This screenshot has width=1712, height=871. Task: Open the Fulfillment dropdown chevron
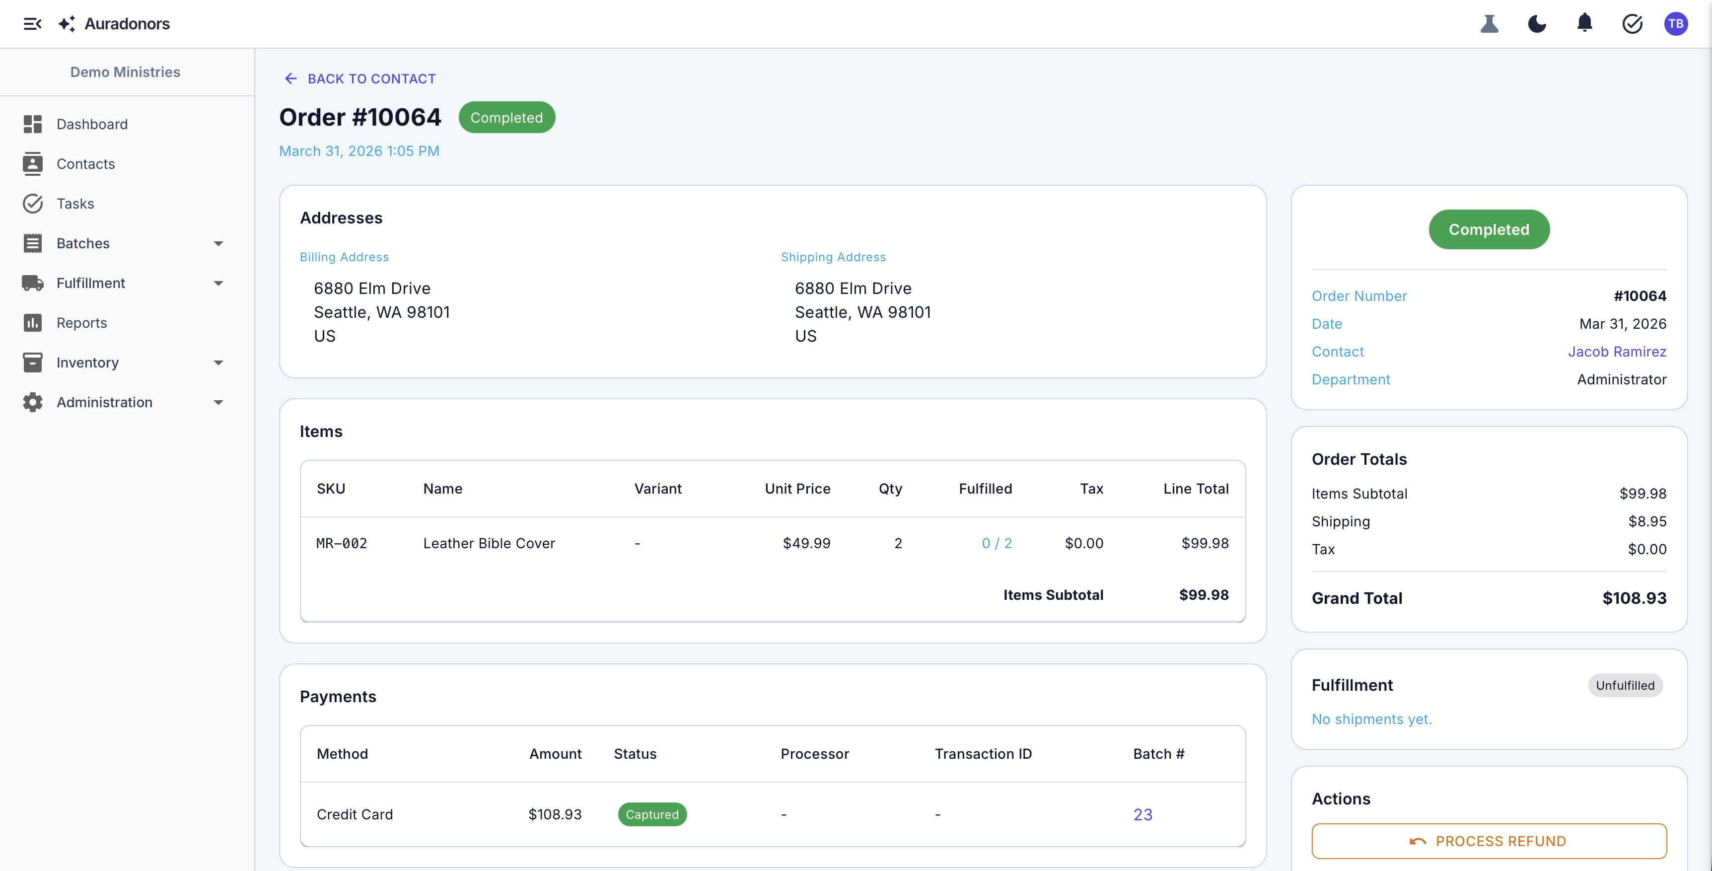(218, 283)
